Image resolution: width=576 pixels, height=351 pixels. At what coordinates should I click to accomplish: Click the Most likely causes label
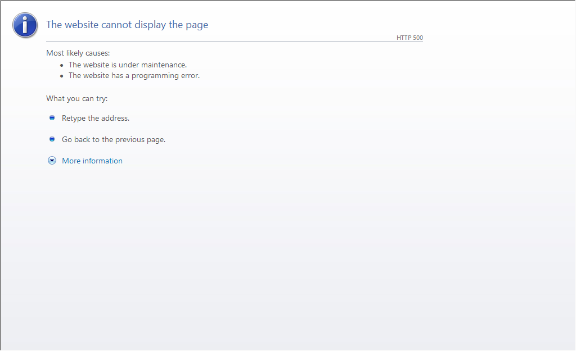tap(78, 53)
